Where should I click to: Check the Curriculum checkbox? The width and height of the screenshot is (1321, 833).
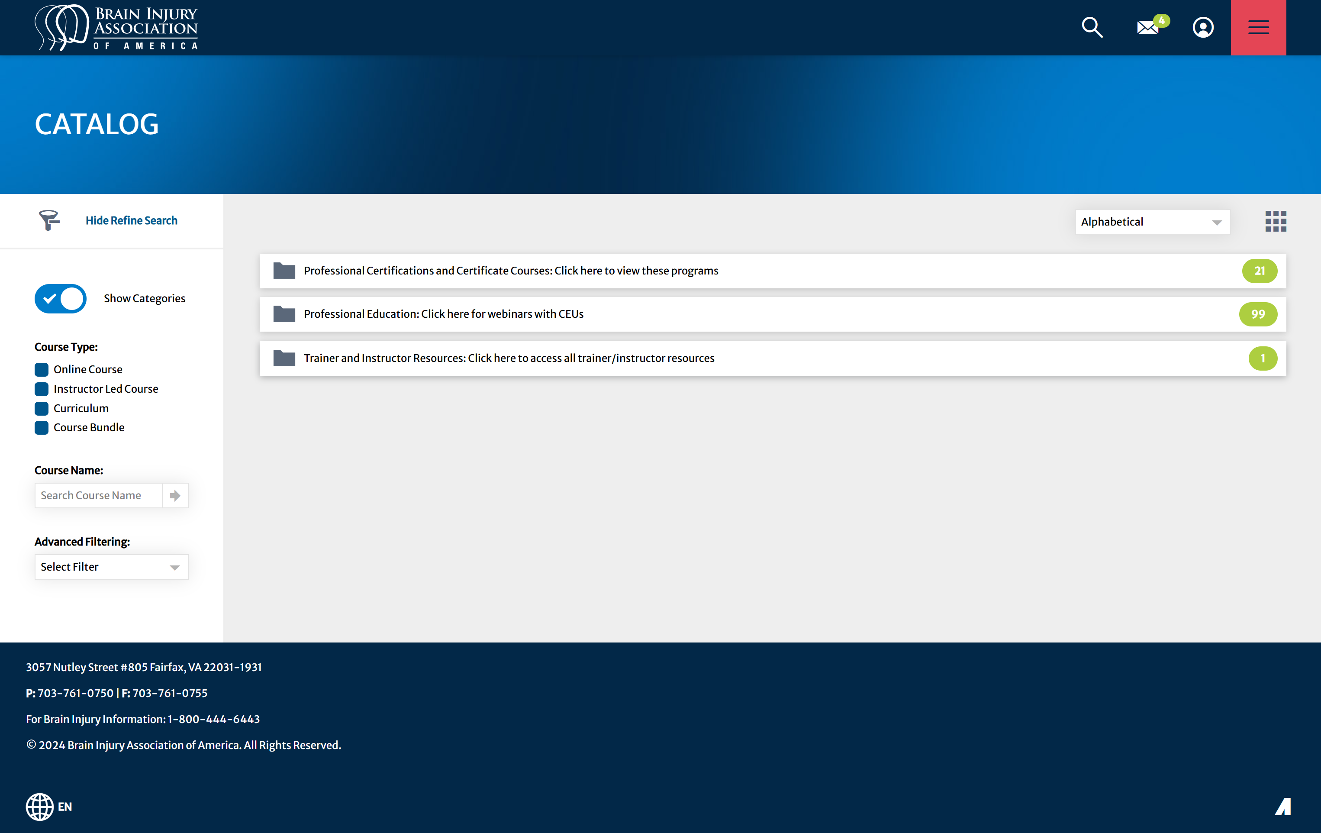click(42, 408)
